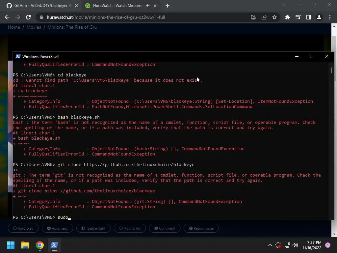Click Minions: The Rise of Gru breadcrumb
The height and width of the screenshot is (253, 337).
(x=72, y=27)
